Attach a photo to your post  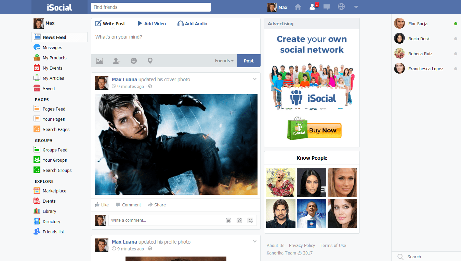click(x=99, y=60)
